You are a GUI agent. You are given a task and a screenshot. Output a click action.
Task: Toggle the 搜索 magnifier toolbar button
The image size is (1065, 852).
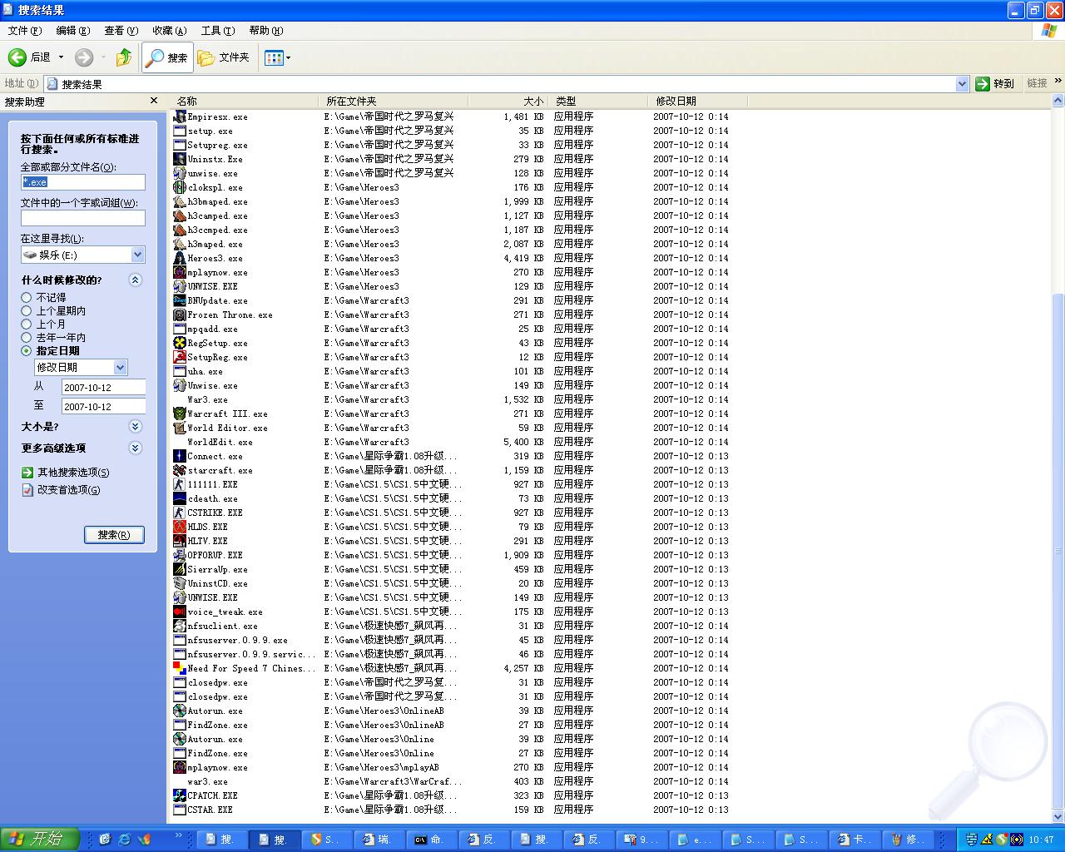[x=167, y=57]
